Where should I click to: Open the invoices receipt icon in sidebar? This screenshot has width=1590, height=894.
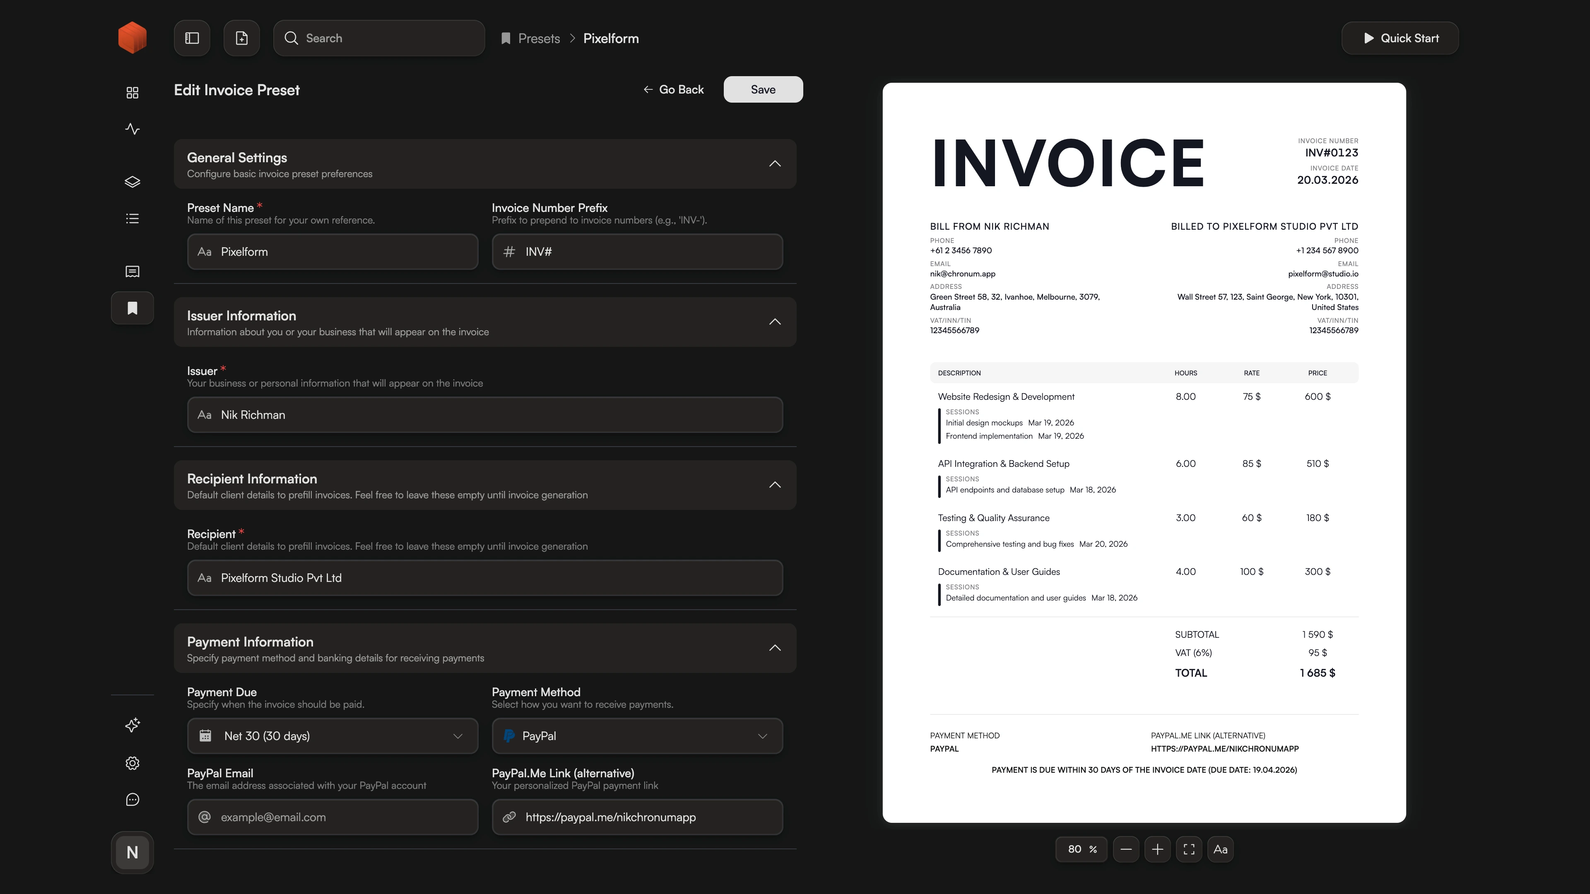point(132,271)
